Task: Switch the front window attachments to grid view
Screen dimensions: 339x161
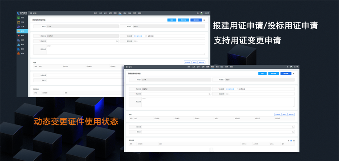Action: click(x=294, y=141)
